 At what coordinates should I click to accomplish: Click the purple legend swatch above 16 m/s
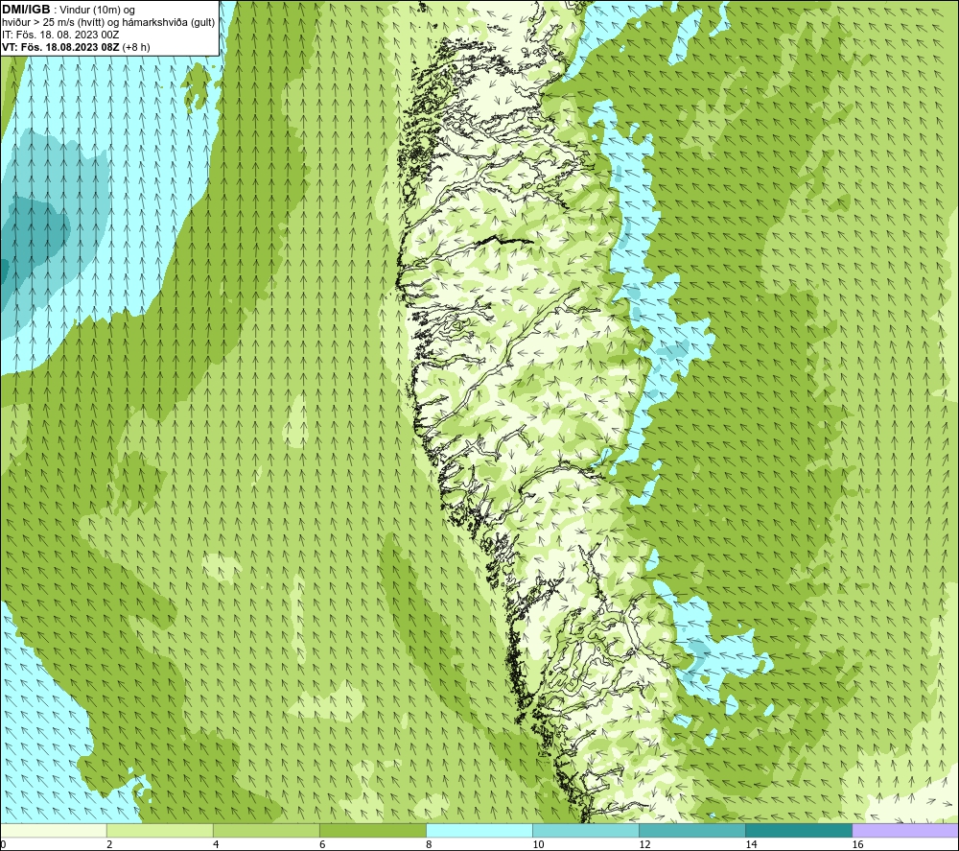coord(905,830)
